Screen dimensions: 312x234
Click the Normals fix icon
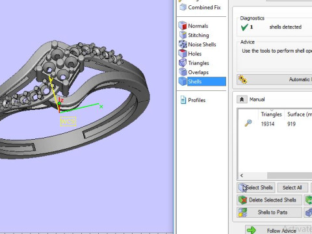click(183, 26)
